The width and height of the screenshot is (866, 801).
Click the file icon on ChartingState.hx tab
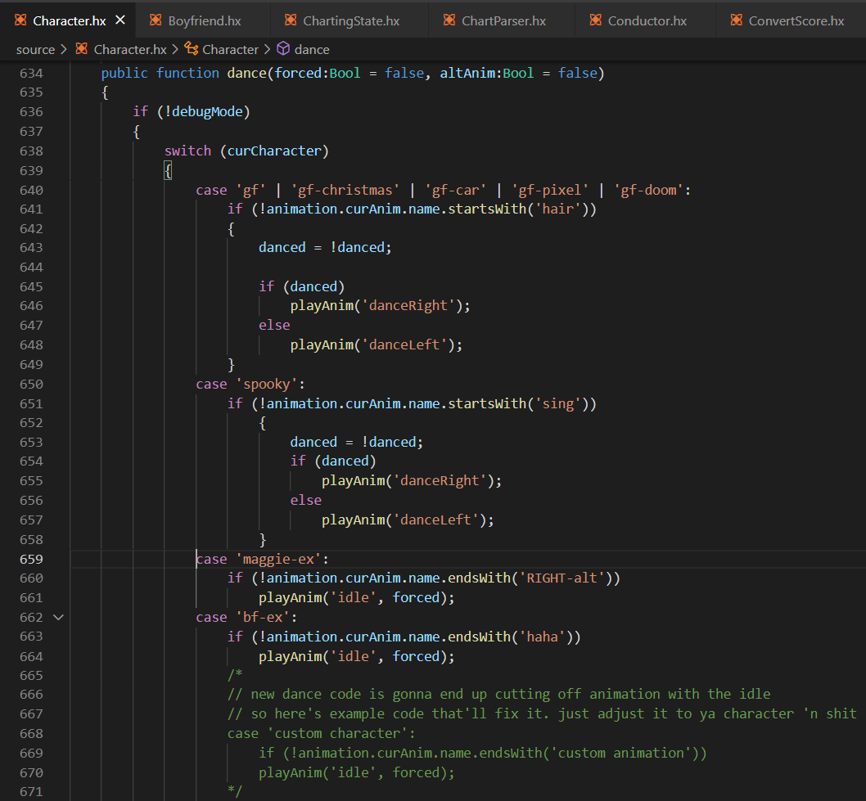[290, 20]
